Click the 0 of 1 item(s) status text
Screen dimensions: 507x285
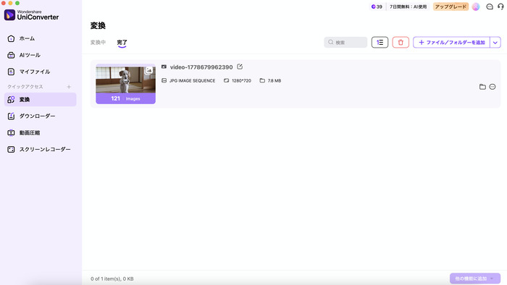(x=112, y=279)
